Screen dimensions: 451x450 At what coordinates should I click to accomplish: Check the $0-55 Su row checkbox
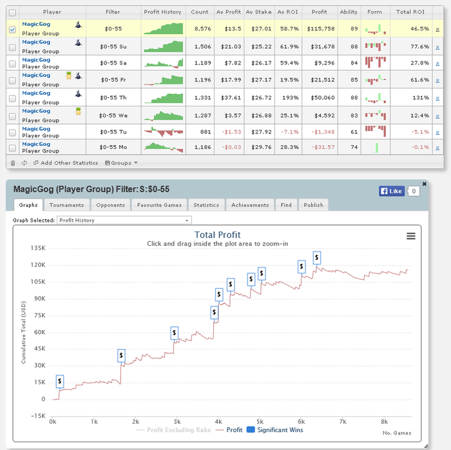(12, 47)
